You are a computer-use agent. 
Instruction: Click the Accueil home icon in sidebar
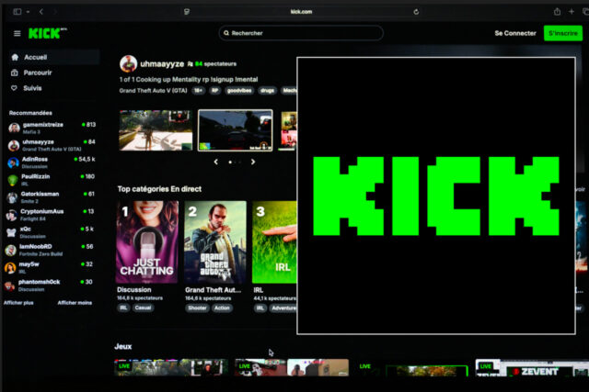(14, 57)
